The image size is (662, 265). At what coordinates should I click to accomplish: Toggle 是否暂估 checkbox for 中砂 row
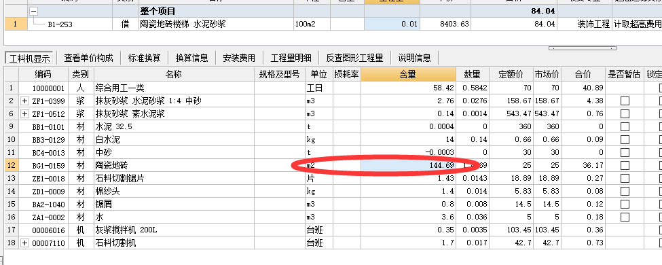625,153
